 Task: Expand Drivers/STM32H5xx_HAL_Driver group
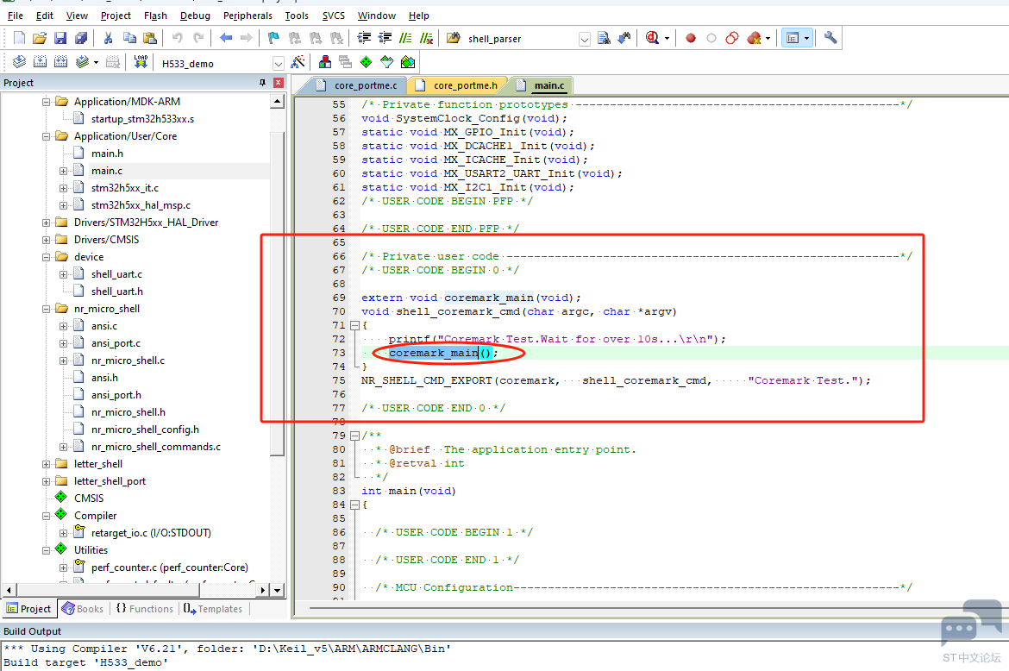tap(46, 223)
